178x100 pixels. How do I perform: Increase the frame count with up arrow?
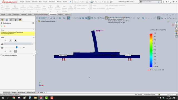click(x=33, y=43)
